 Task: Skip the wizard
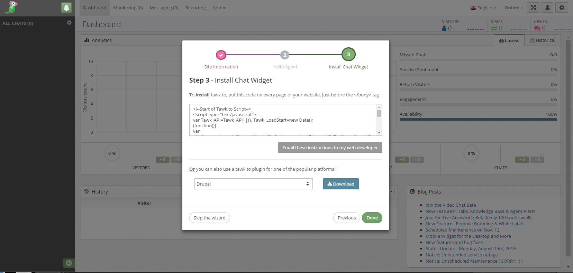(209, 218)
